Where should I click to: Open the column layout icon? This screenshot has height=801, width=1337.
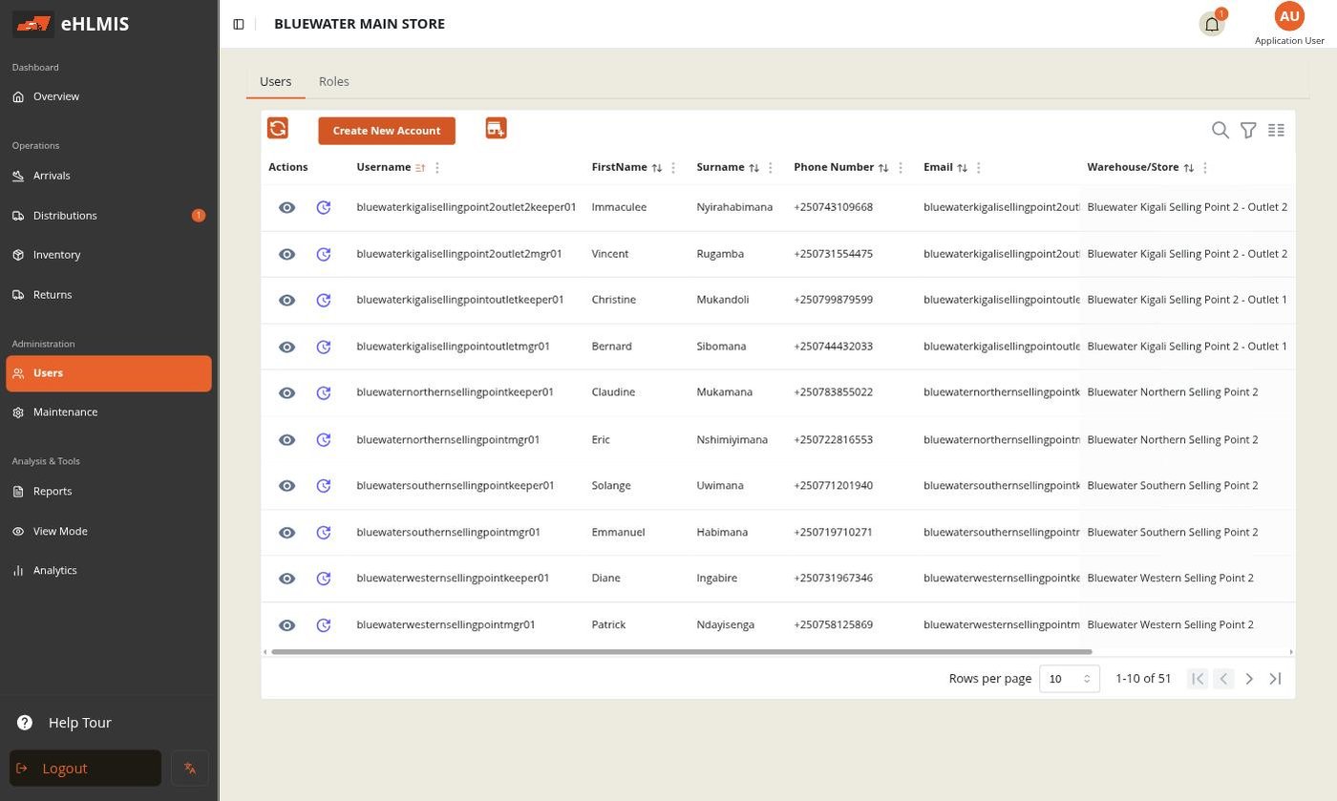point(1276,130)
